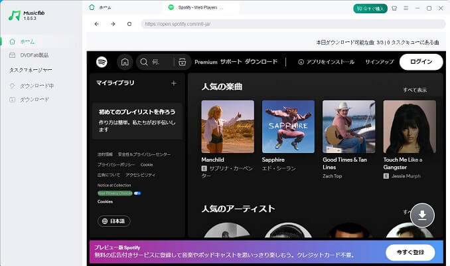The height and width of the screenshot is (266, 450).
Task: Open the Spotify browse icon
Action: coord(183,62)
